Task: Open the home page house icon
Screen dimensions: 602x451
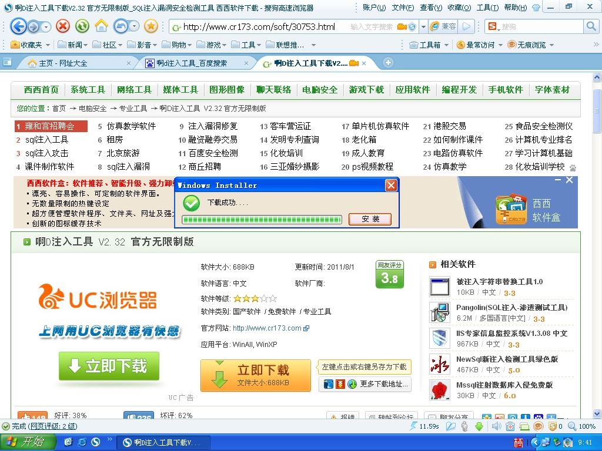Action: coord(101,26)
